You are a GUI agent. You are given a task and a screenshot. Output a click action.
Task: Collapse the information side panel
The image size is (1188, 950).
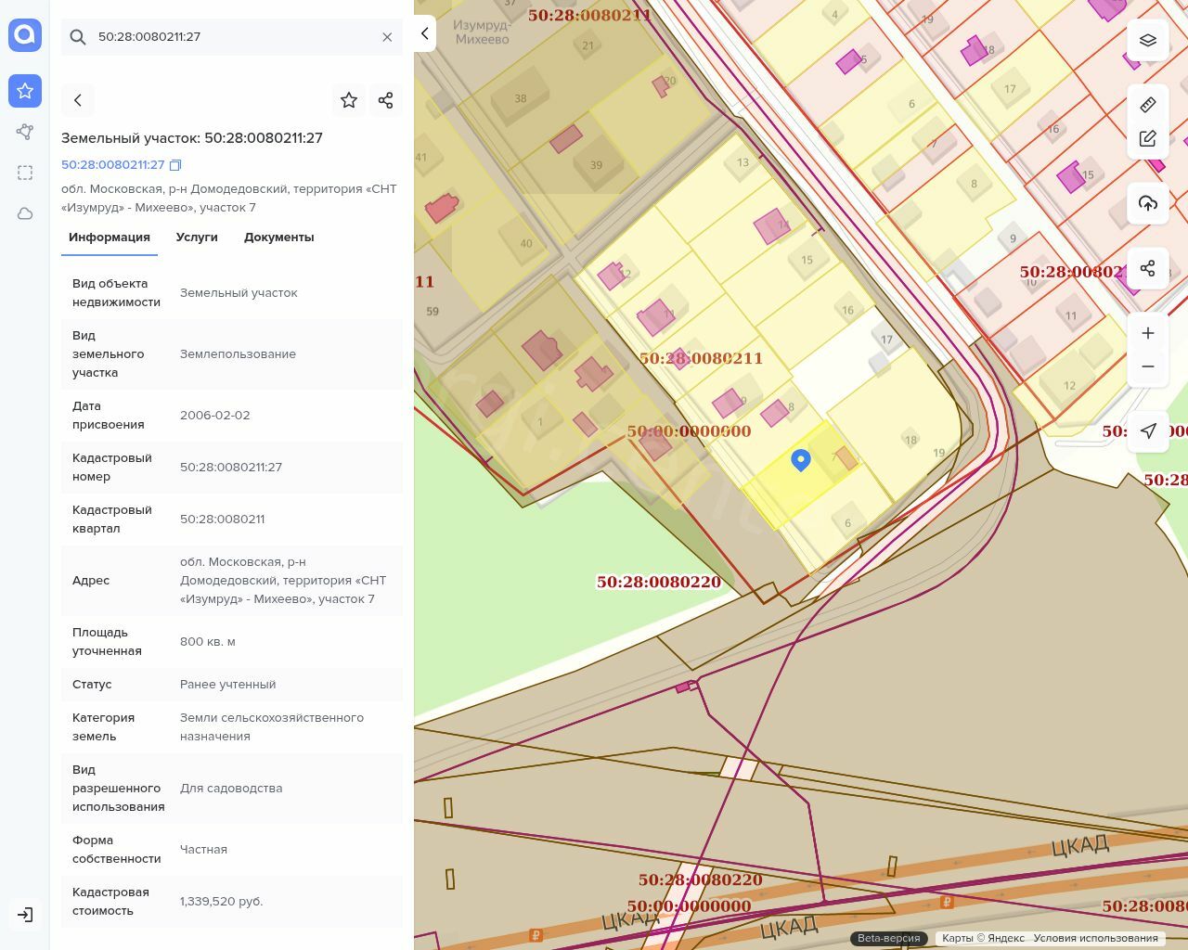pos(424,33)
